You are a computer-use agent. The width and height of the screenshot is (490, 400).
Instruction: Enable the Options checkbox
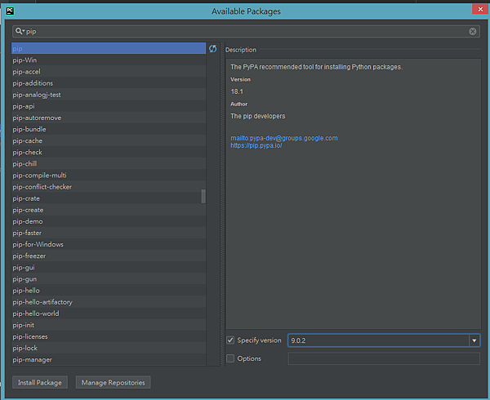pos(230,358)
